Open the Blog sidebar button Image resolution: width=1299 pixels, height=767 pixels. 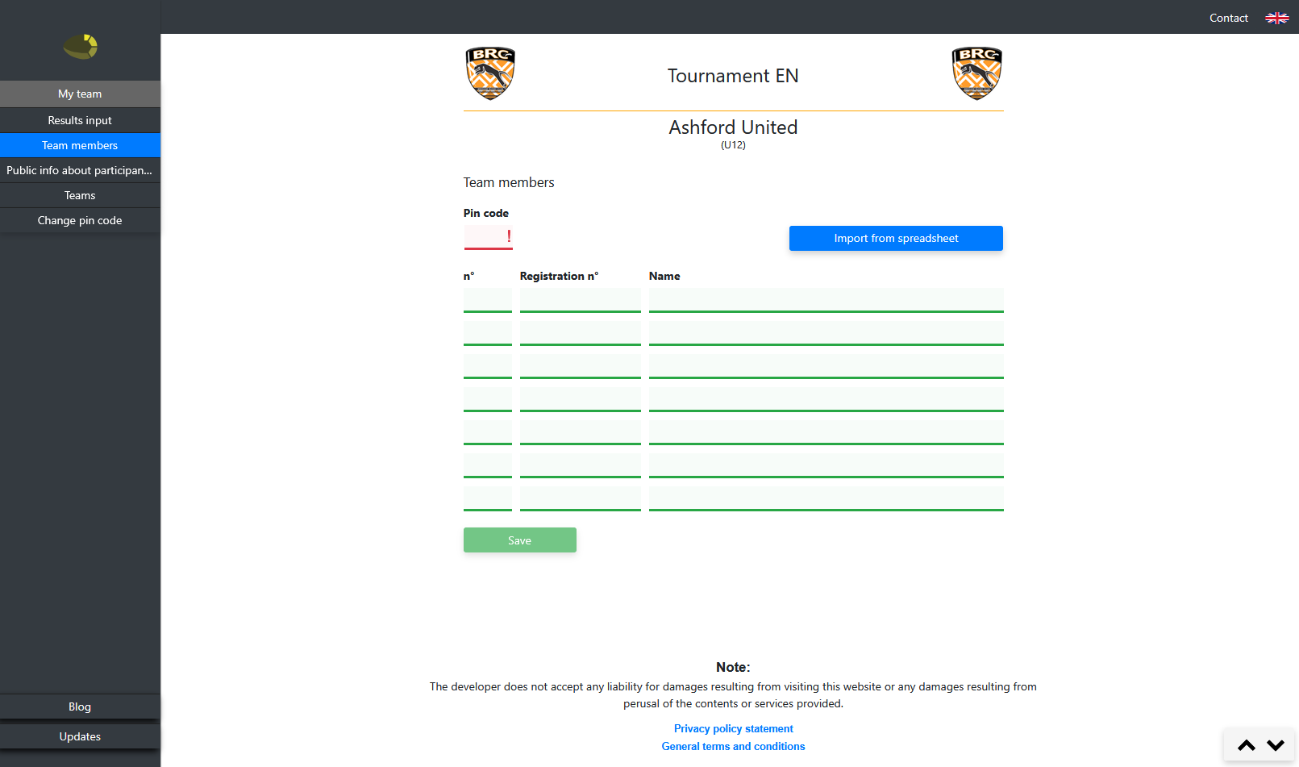pyautogui.click(x=80, y=707)
